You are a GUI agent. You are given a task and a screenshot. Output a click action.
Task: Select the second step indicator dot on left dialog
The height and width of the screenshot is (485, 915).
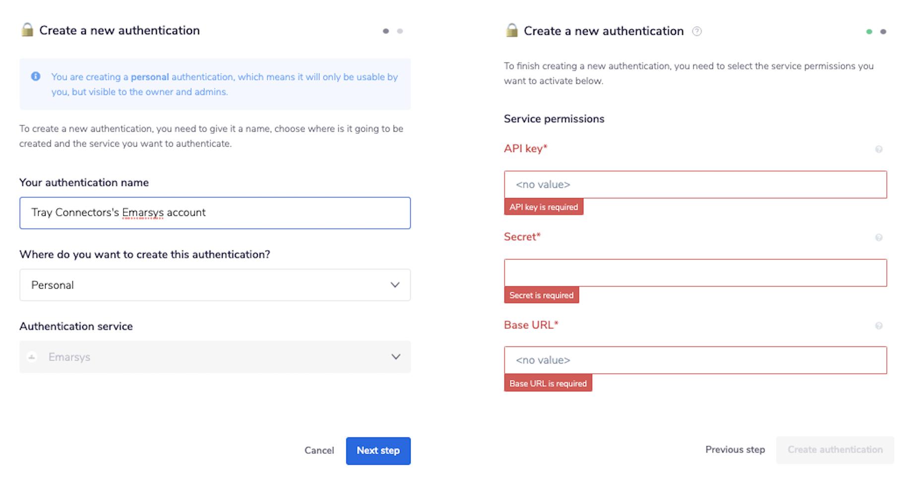400,31
